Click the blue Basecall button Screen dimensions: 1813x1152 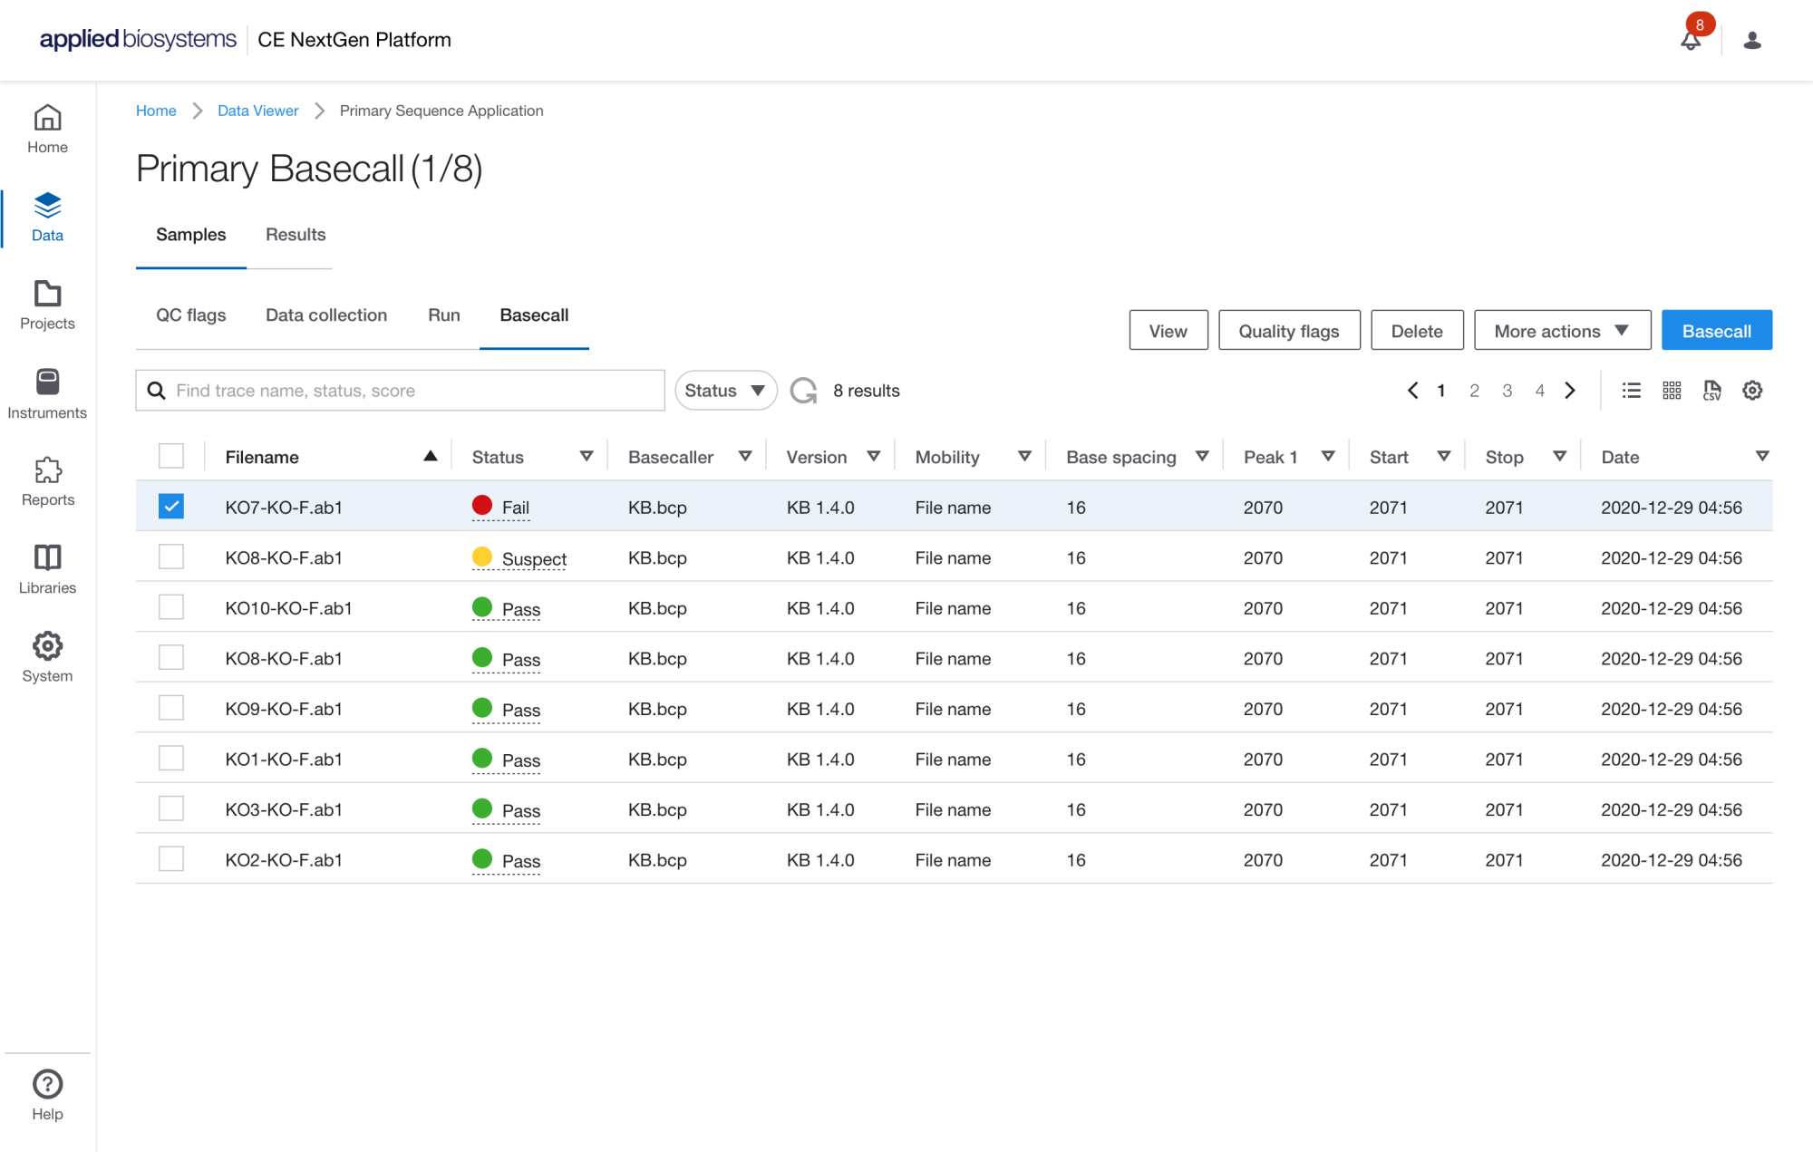pos(1716,331)
